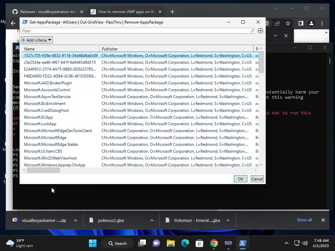Toggle Chrome's side panel icon
This screenshot has height=251, width=335.
coord(301,23)
